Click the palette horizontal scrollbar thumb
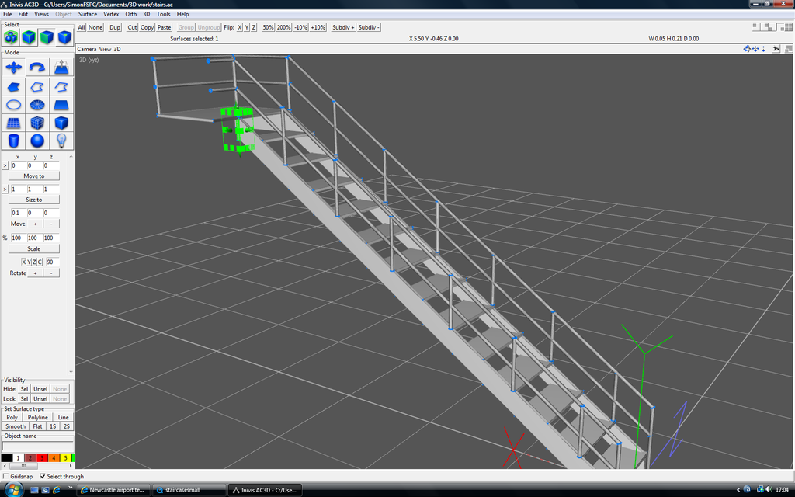 point(23,466)
